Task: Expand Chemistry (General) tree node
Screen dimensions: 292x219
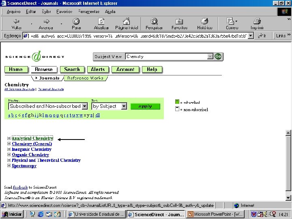Action: tap(9, 144)
